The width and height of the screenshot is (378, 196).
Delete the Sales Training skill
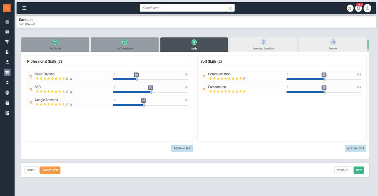[31, 77]
